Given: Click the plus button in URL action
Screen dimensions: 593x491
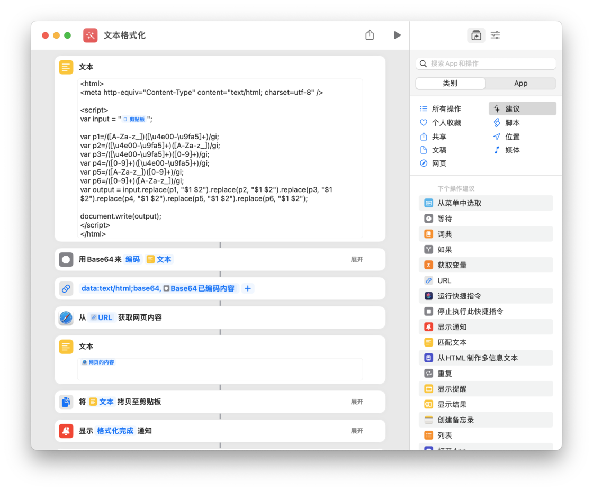Looking at the screenshot, I should (248, 288).
